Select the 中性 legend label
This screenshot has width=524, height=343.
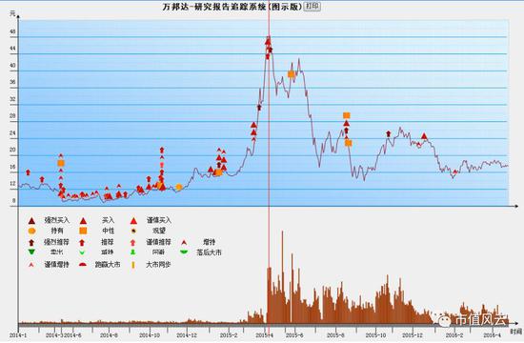[109, 231]
